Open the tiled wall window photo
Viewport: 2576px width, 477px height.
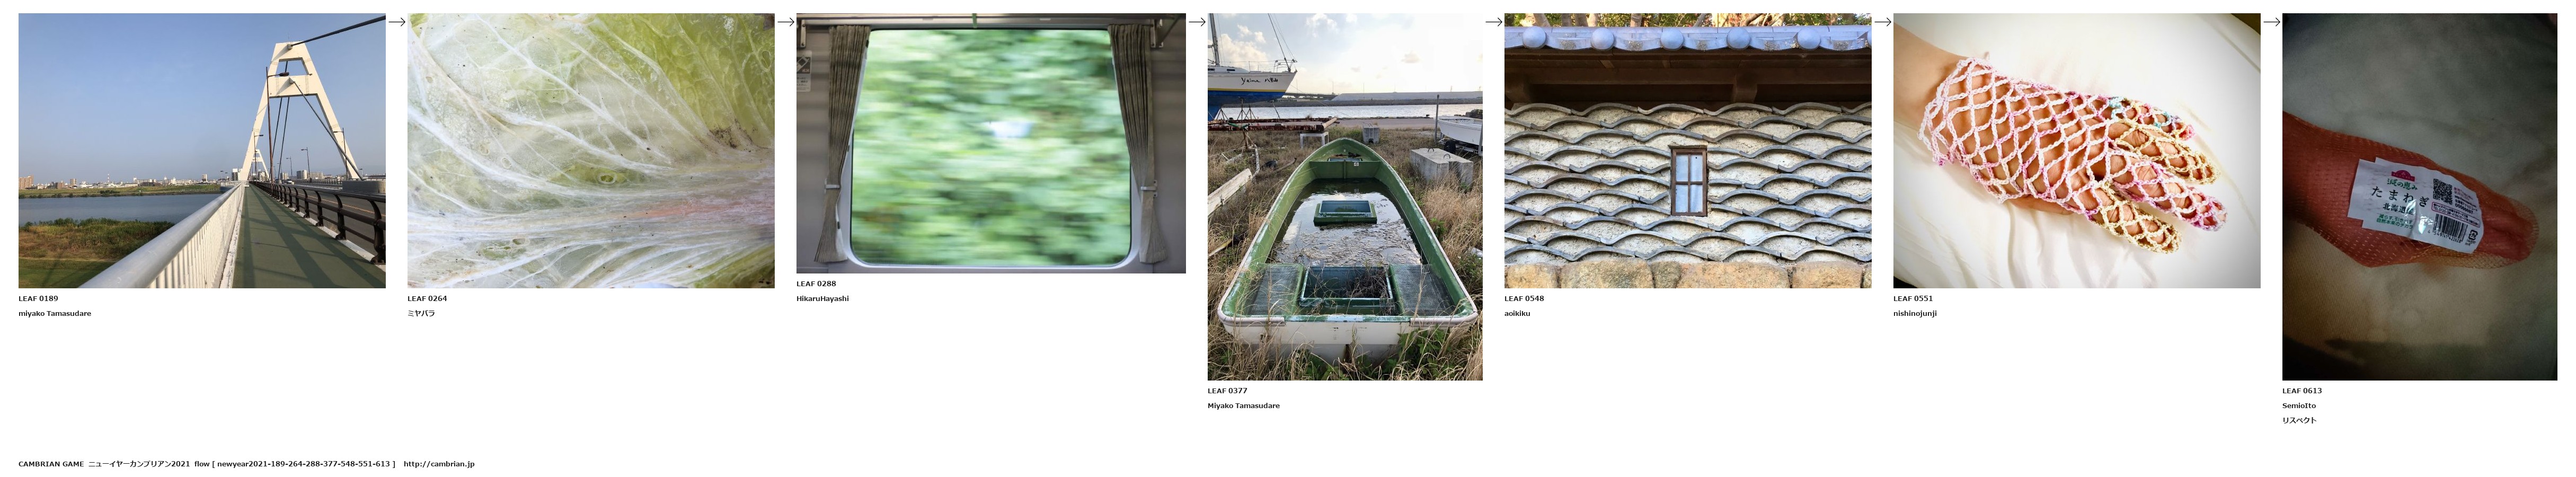pyautogui.click(x=1688, y=151)
